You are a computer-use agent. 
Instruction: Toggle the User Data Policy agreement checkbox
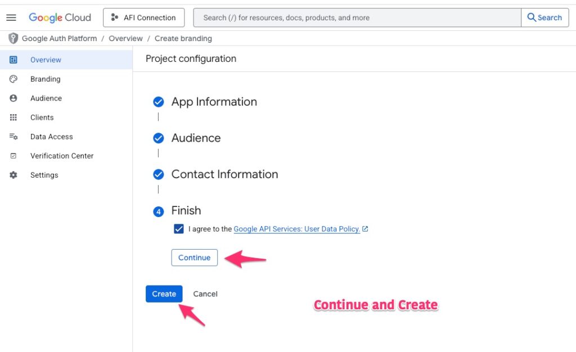(179, 229)
